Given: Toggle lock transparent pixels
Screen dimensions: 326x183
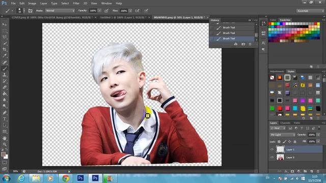Looking at the screenshot, I should 279,141.
